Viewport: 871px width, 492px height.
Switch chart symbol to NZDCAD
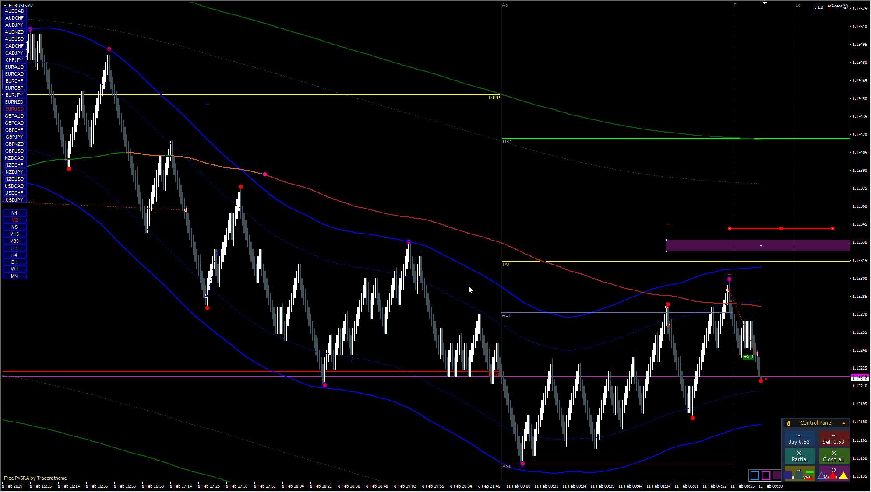(14, 158)
